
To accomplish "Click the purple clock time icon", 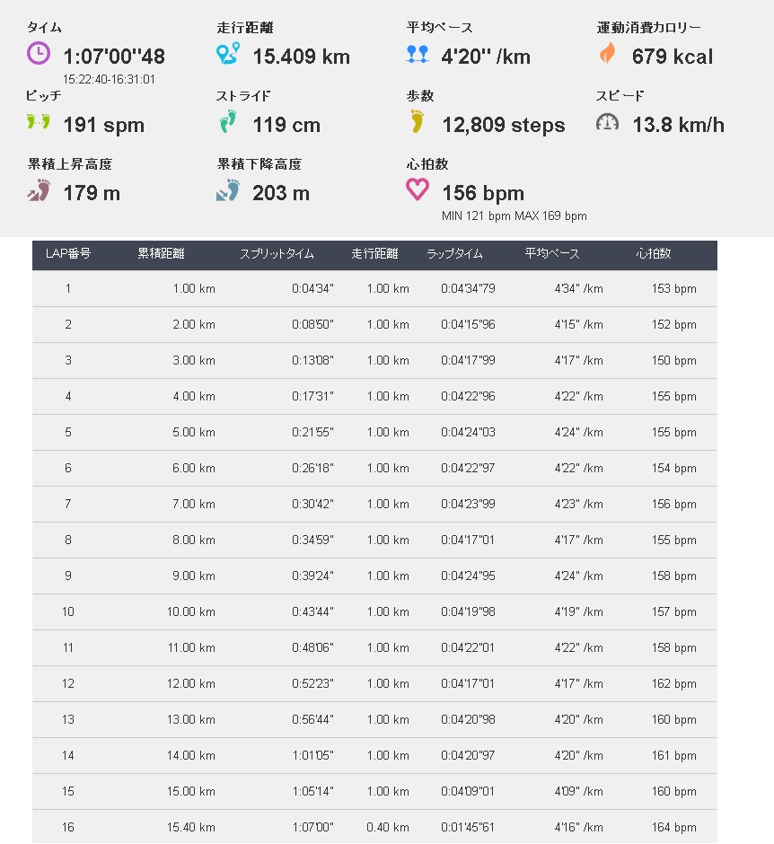I will pos(39,54).
